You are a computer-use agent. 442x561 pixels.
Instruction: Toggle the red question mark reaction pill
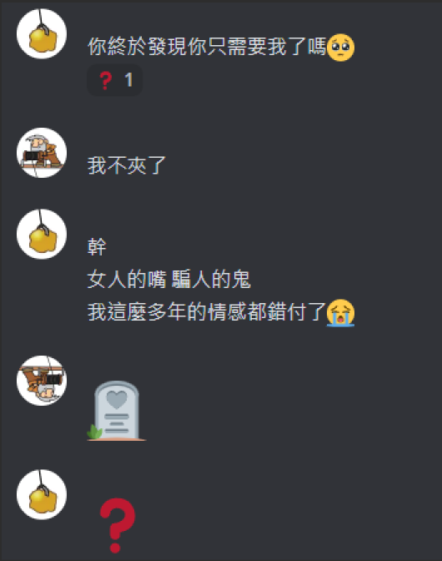(x=115, y=80)
